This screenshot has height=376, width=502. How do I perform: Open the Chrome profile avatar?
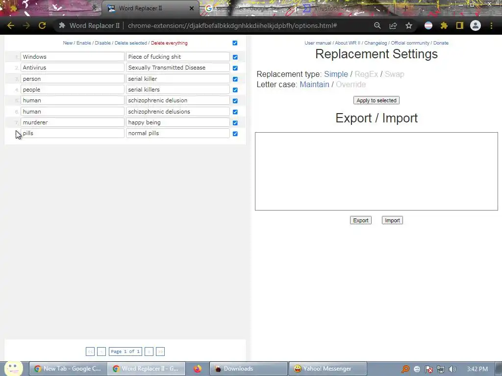pyautogui.click(x=476, y=25)
